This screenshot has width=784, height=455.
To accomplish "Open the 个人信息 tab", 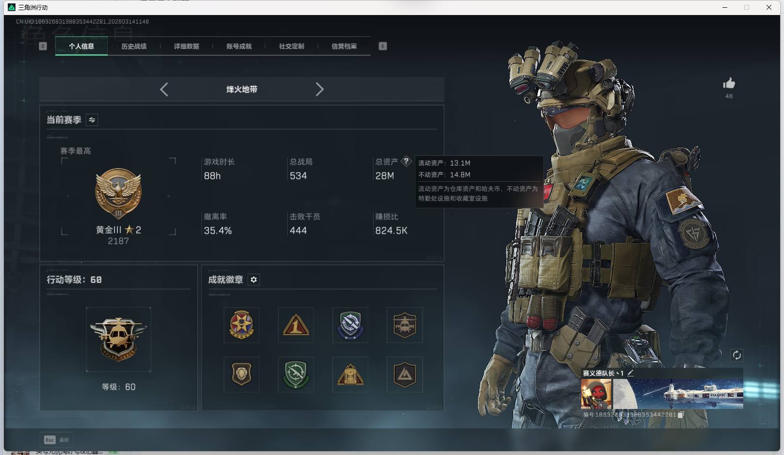I will (x=82, y=46).
